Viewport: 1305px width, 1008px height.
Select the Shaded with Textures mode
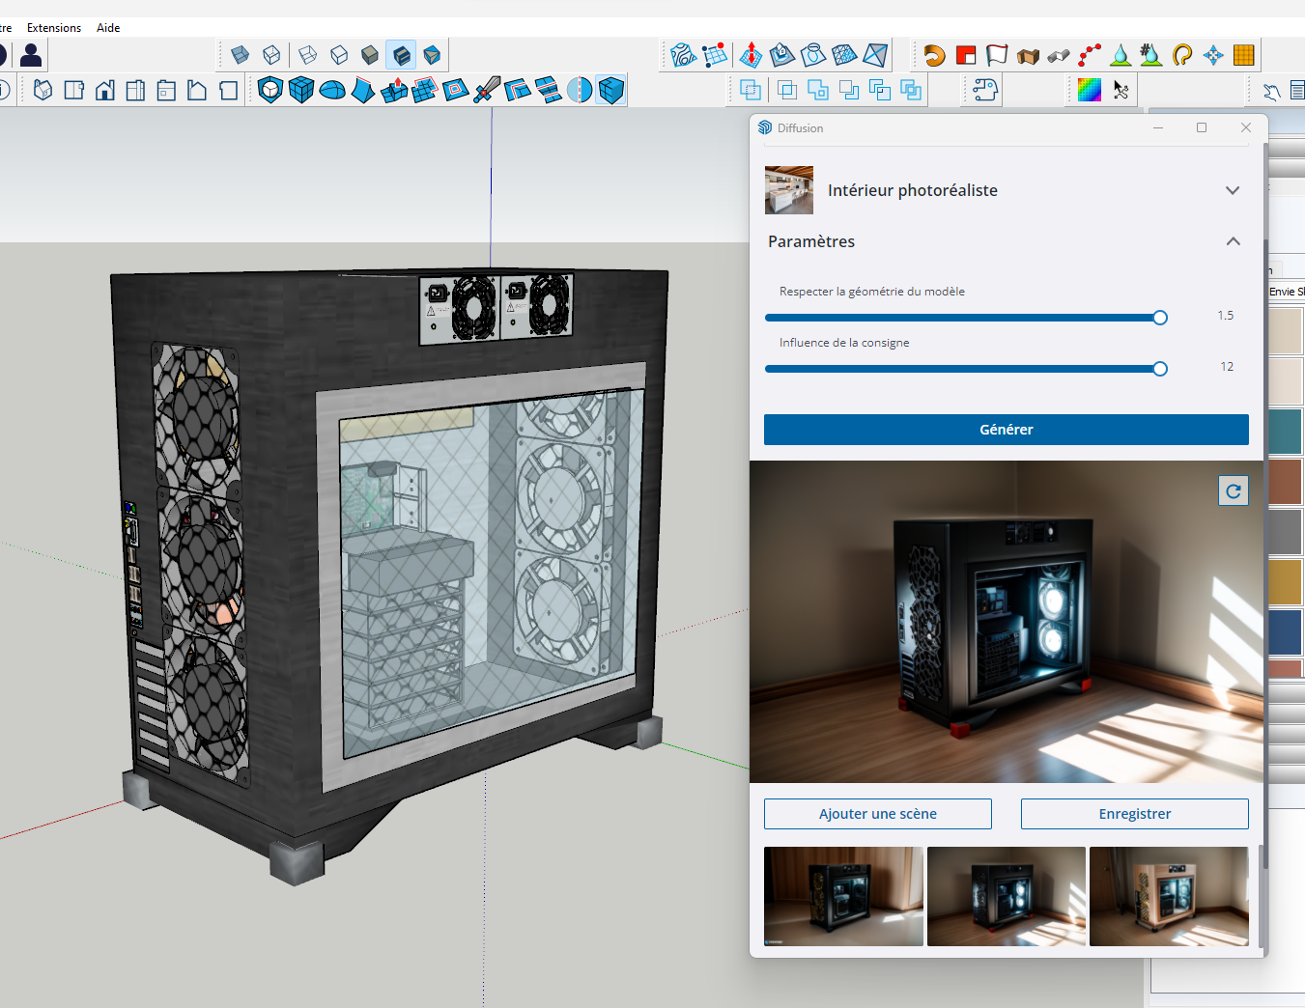coord(401,55)
